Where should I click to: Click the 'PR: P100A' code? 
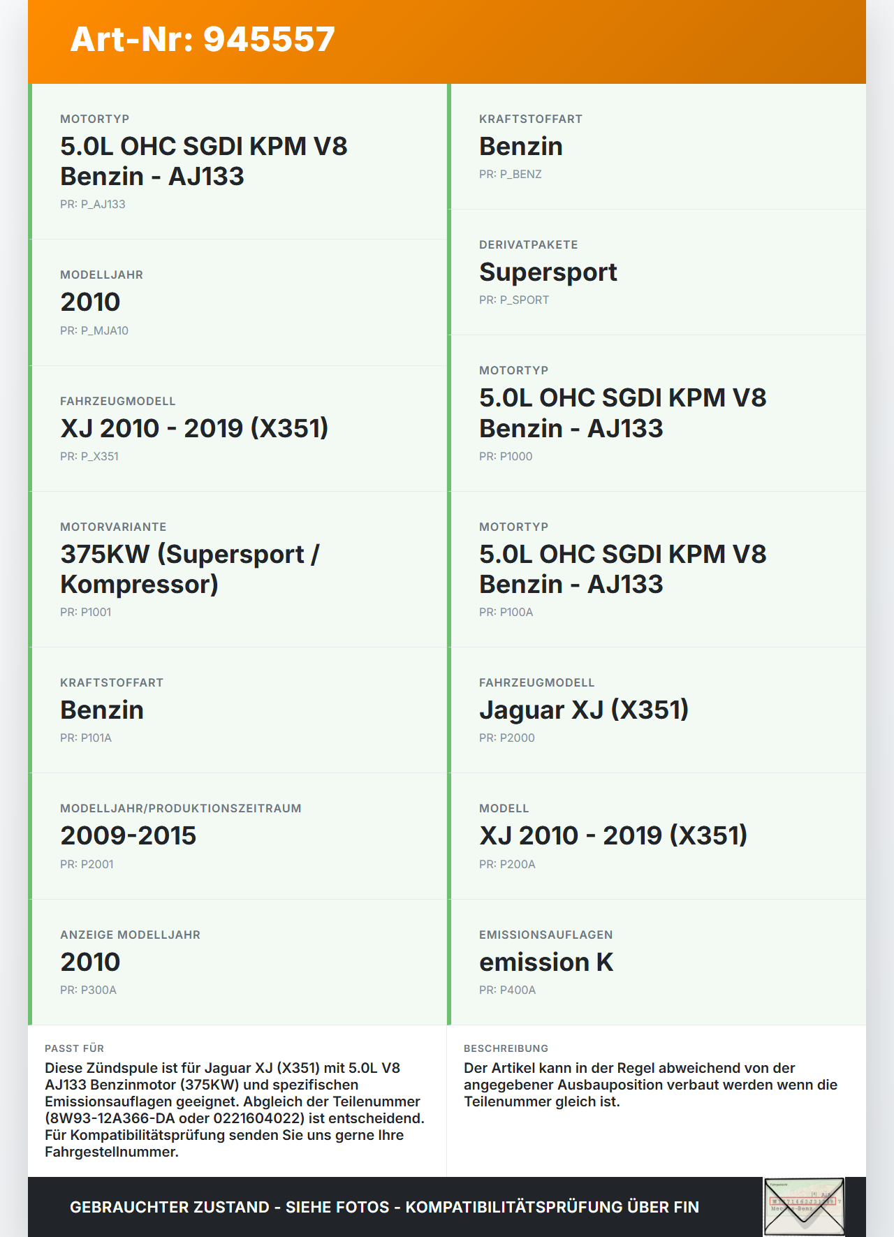[x=506, y=613]
